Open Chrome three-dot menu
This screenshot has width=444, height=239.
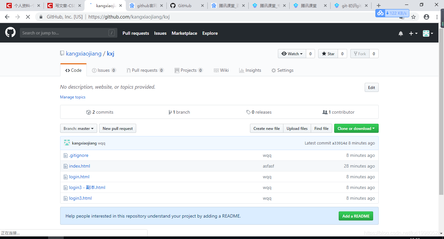[437, 17]
